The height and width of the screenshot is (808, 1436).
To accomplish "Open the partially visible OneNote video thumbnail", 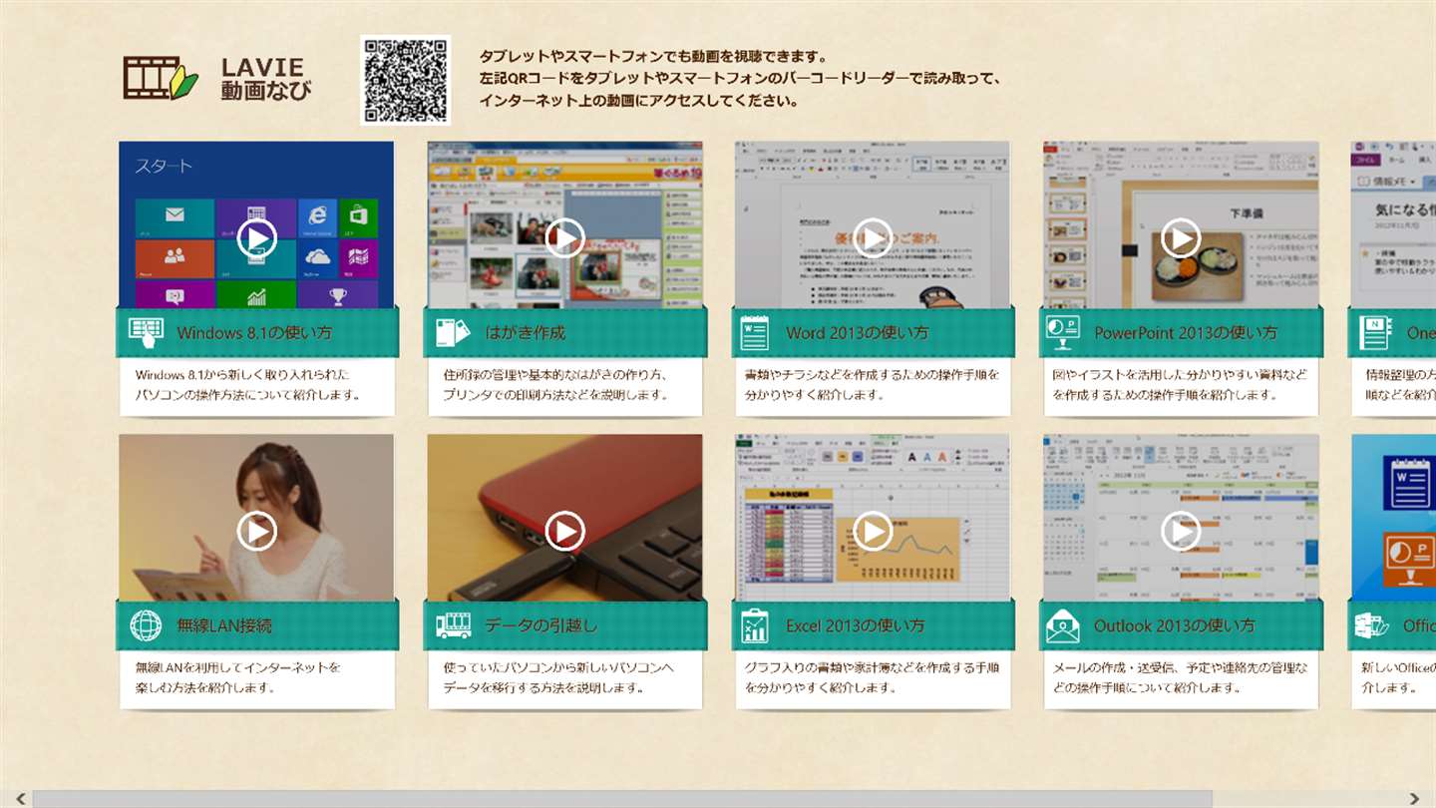I will pyautogui.click(x=1394, y=224).
